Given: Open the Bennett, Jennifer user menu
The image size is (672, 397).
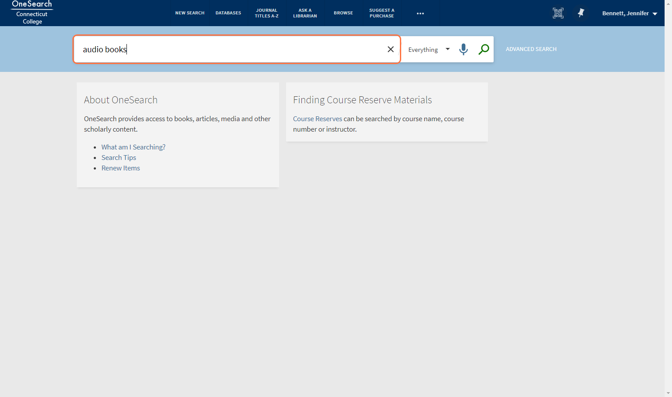Looking at the screenshot, I should coord(630,14).
